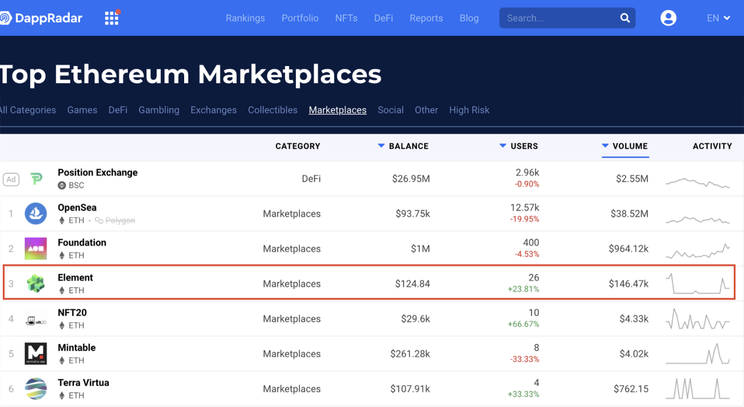The width and height of the screenshot is (744, 407).
Task: Click the ETH chain icon under Mintable
Action: point(62,360)
